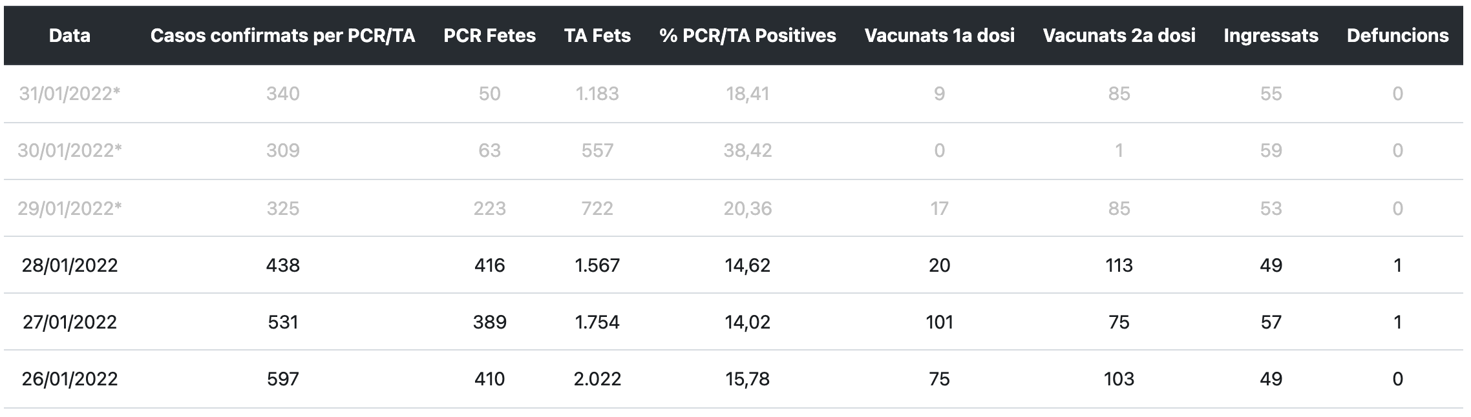The width and height of the screenshot is (1471, 417).
Task: Click the 30/01/2022* date cell
Action: click(x=70, y=151)
